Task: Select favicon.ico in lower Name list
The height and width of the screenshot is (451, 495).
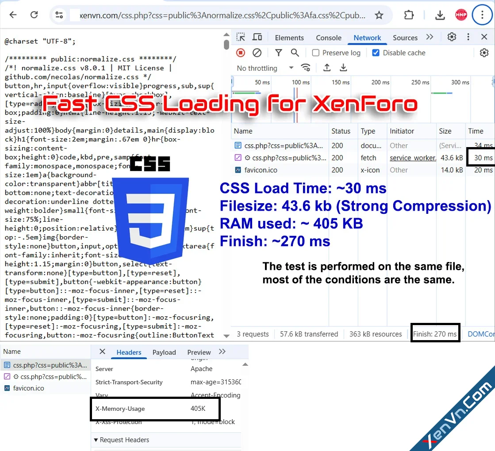Action: pos(46,388)
